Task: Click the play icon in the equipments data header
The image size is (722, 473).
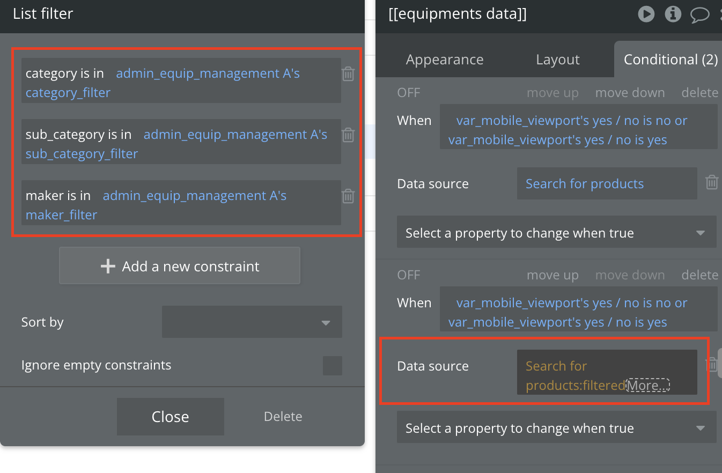Action: [x=646, y=14]
